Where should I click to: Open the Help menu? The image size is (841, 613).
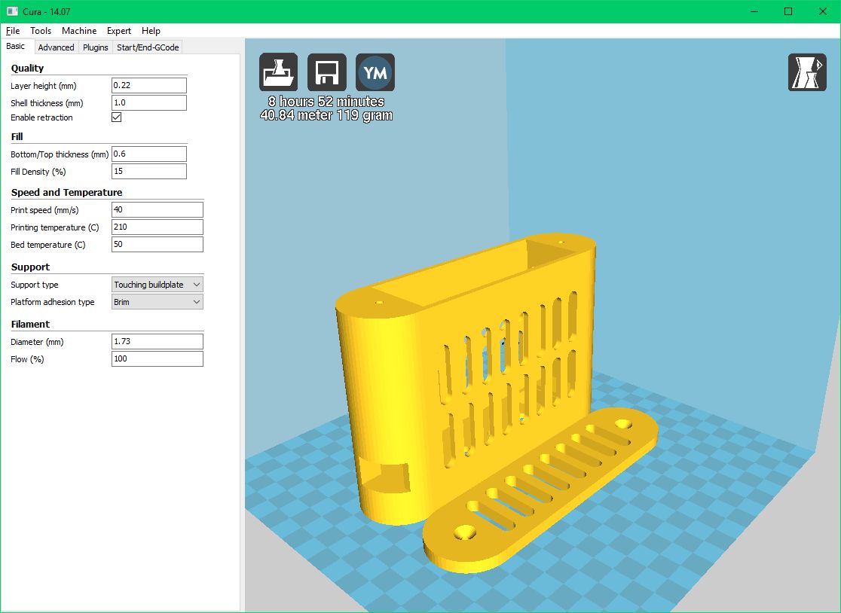pyautogui.click(x=151, y=31)
